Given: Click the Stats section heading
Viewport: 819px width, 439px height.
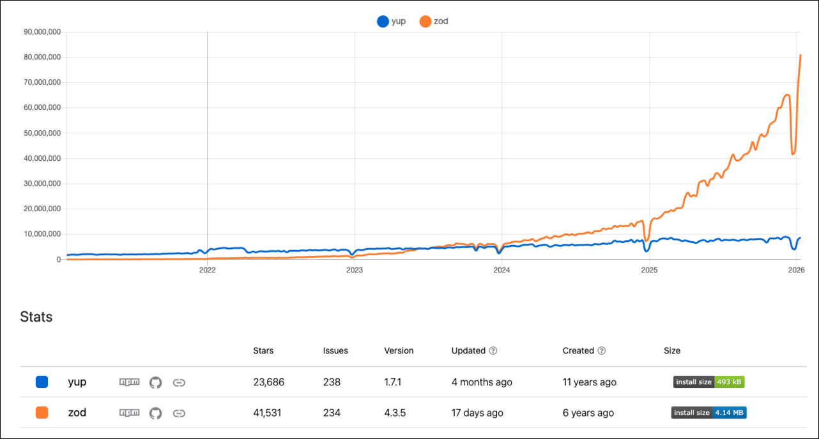Looking at the screenshot, I should pos(36,316).
